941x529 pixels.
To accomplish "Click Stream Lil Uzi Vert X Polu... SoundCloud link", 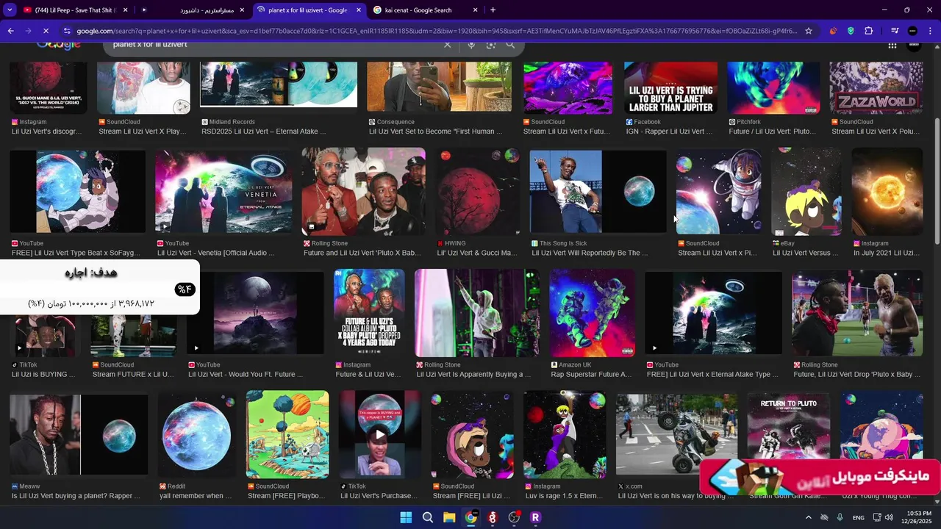I will (x=875, y=132).
